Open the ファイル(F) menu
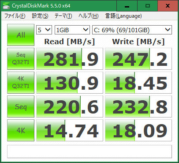Viewport: 179px width, 163px height. point(15,16)
